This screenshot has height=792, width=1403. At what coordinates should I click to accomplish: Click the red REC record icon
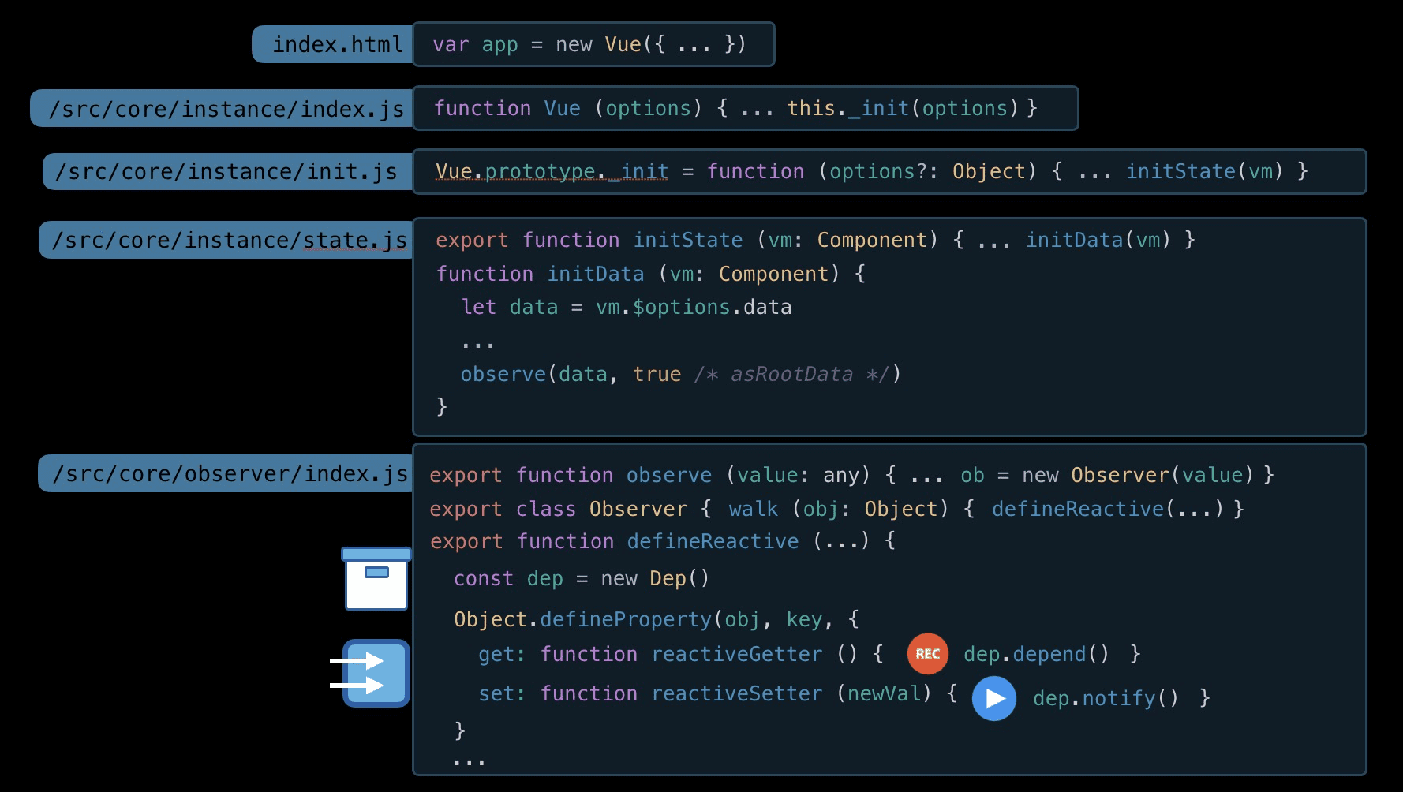tap(927, 654)
